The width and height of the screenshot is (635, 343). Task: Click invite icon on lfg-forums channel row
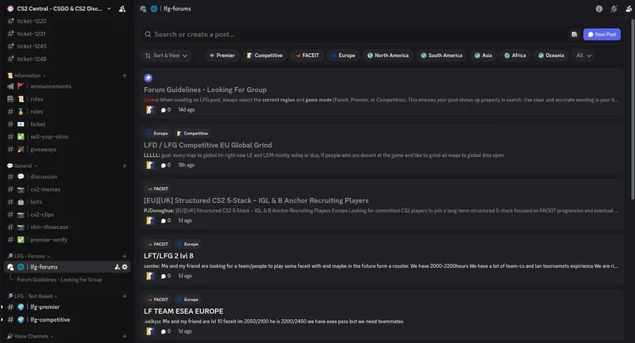(x=117, y=267)
